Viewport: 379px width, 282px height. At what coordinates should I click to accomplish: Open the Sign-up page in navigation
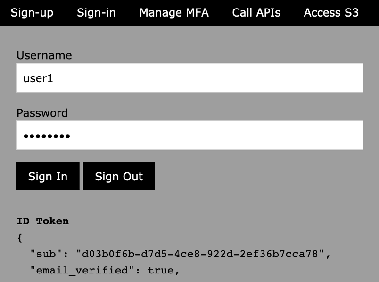32,13
